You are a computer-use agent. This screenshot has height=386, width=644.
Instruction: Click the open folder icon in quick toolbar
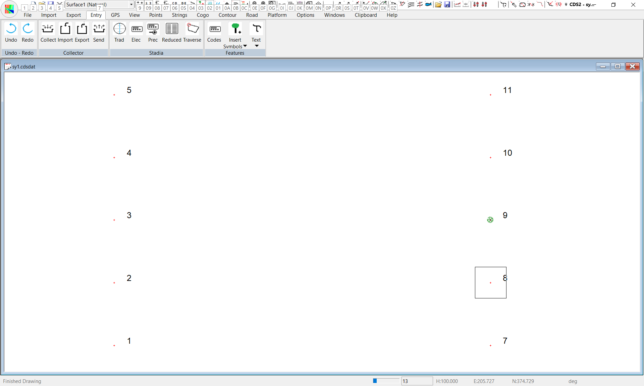(438, 4)
